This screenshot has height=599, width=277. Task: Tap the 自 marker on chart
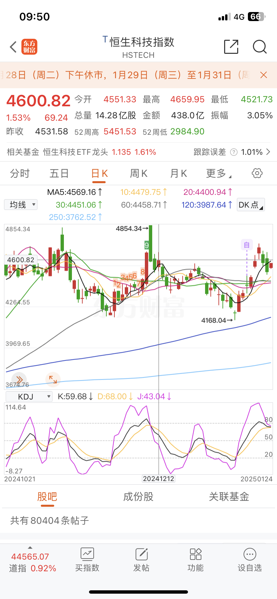coord(247,245)
